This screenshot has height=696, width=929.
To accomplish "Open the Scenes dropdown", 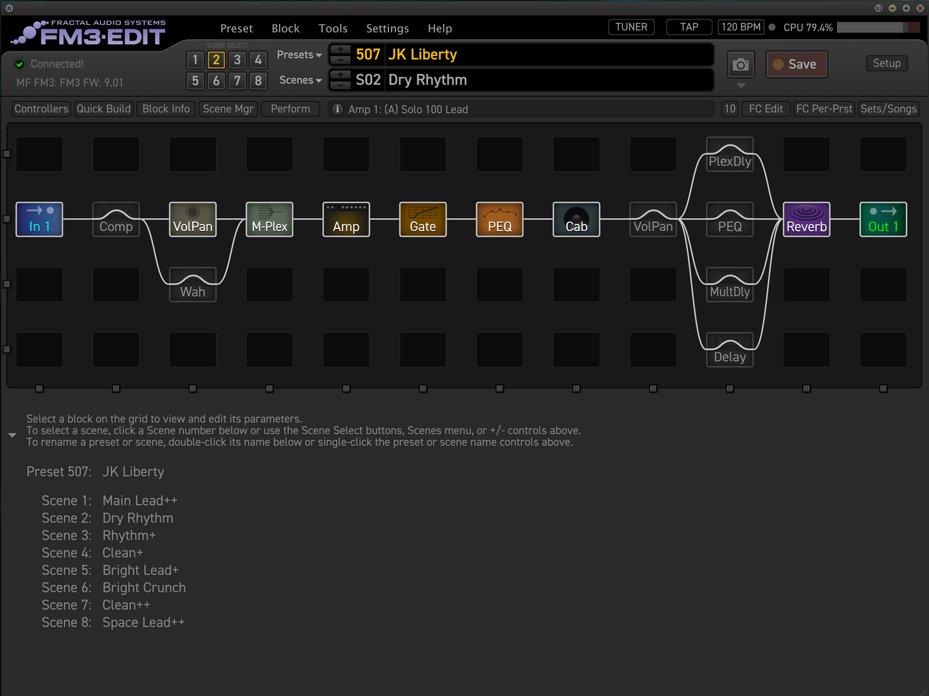I will coord(300,80).
